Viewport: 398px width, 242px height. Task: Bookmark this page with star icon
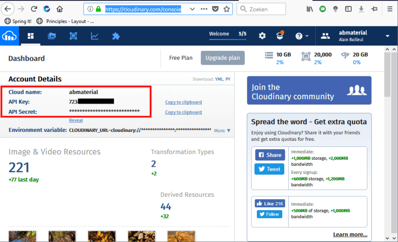(x=226, y=9)
